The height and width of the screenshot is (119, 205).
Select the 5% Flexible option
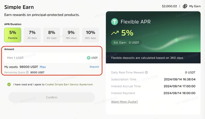pyautogui.click(x=13, y=35)
